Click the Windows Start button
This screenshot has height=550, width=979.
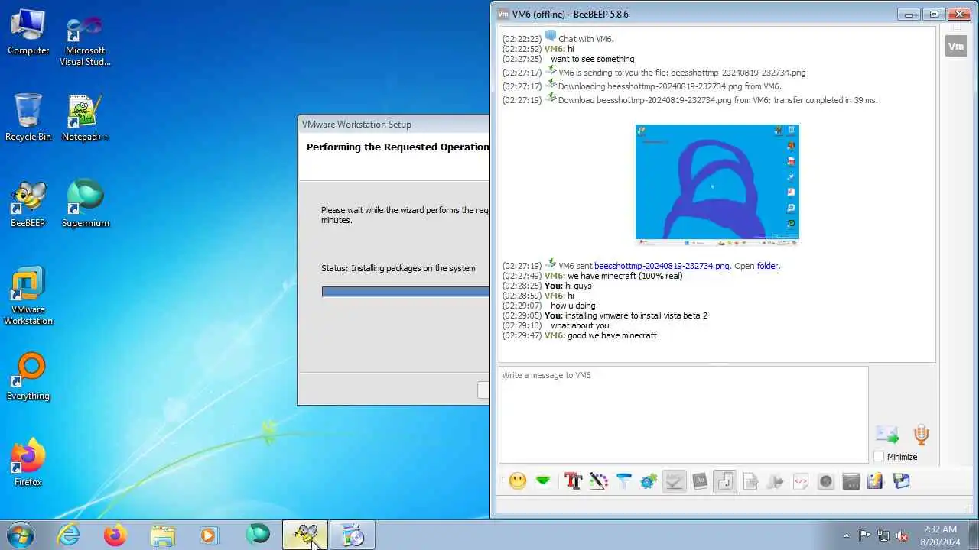point(20,535)
